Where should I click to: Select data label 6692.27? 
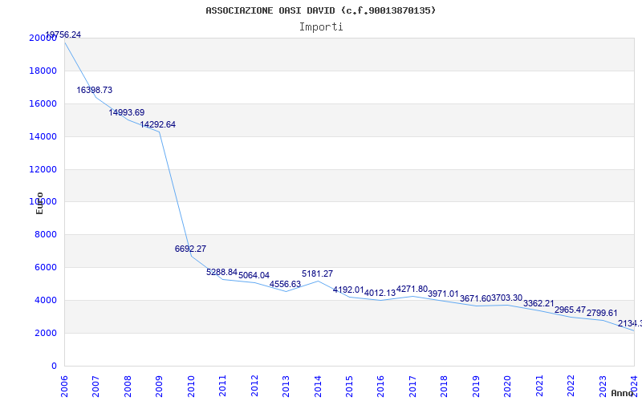190,249
